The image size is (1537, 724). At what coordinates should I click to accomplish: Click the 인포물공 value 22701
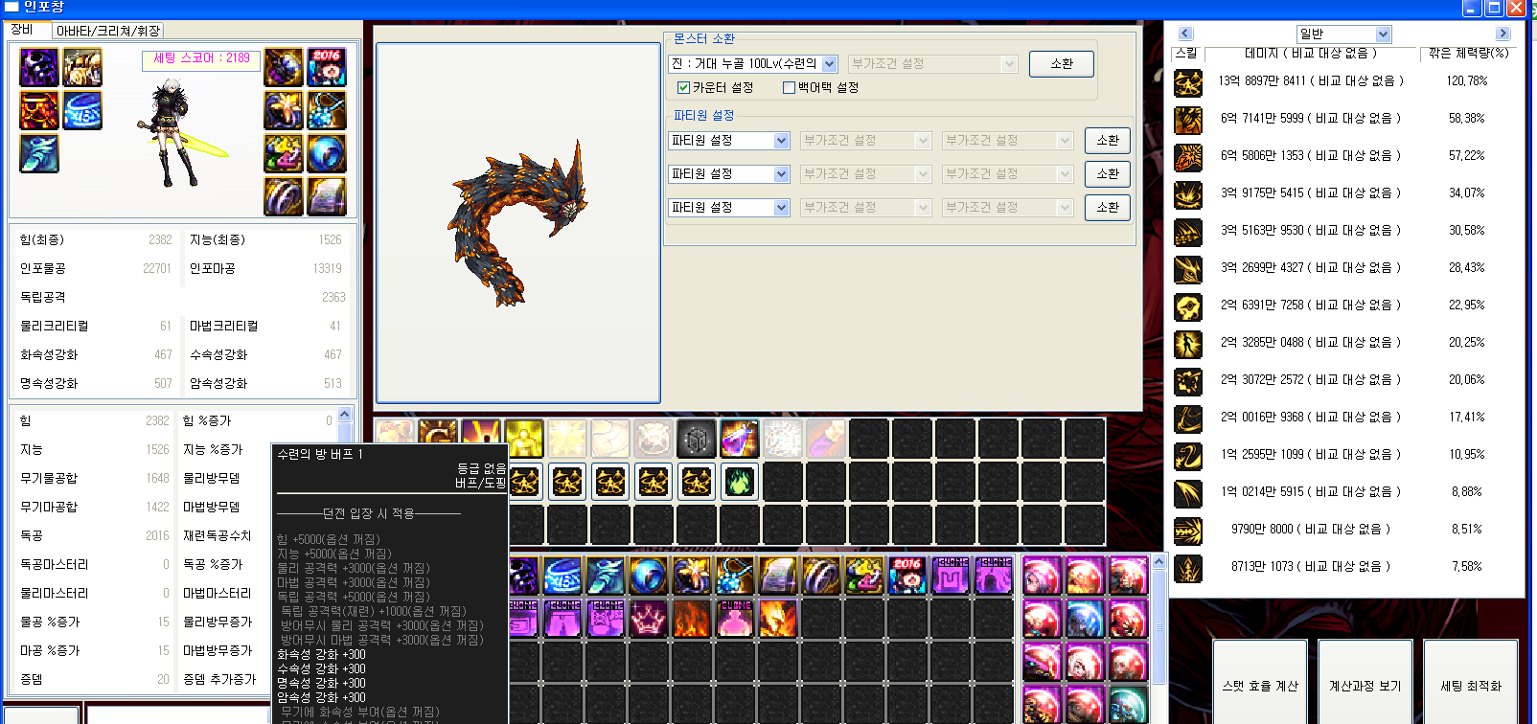coord(157,269)
